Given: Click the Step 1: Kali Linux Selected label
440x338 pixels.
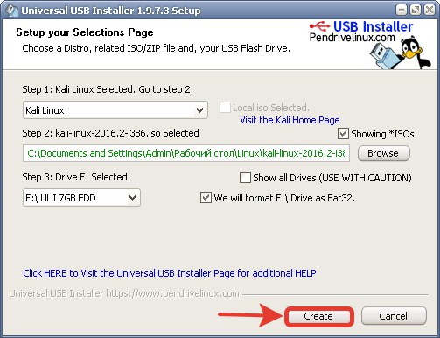Looking at the screenshot, I should (x=108, y=89).
